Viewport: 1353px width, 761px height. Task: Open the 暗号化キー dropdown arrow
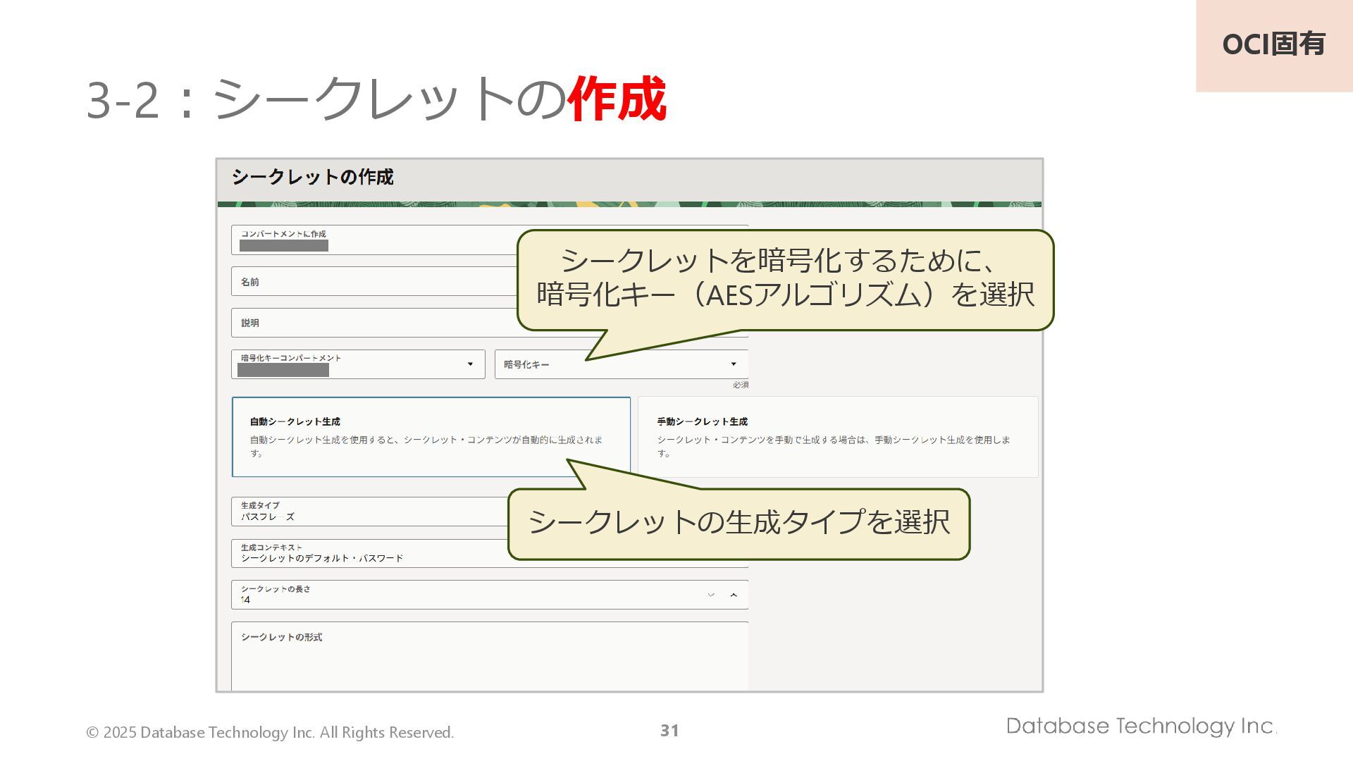(x=733, y=364)
